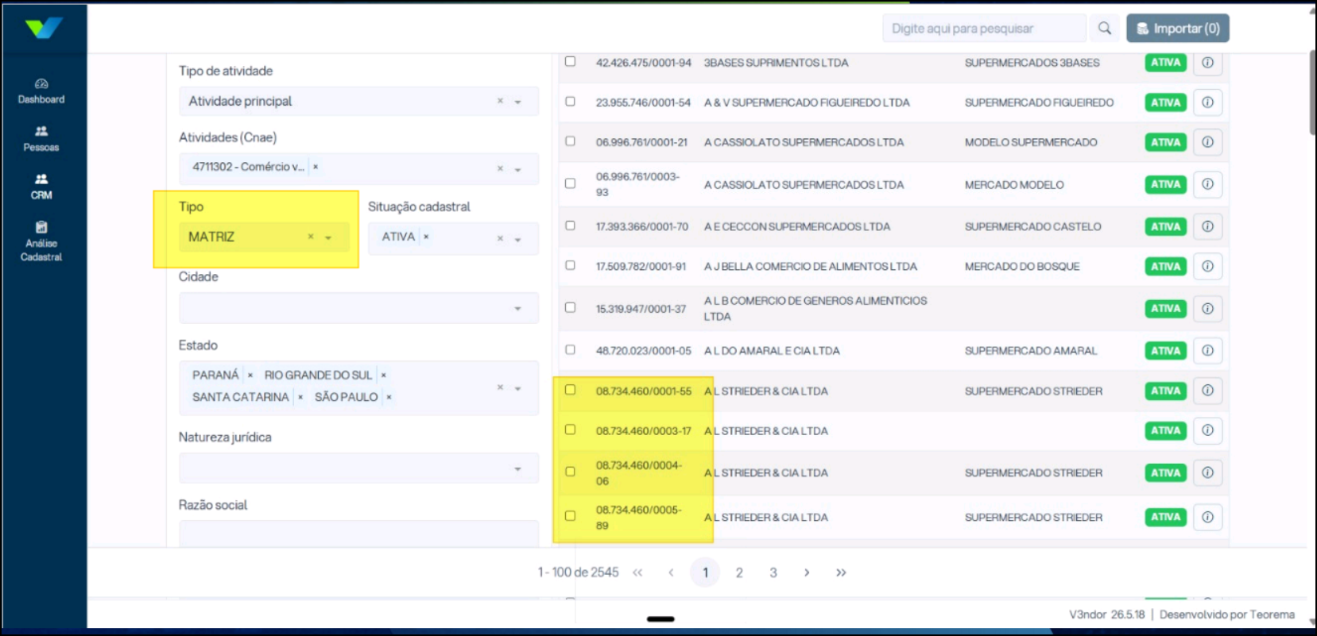Remove RIO GRANDE DO SUL tag
The height and width of the screenshot is (636, 1317).
383,375
